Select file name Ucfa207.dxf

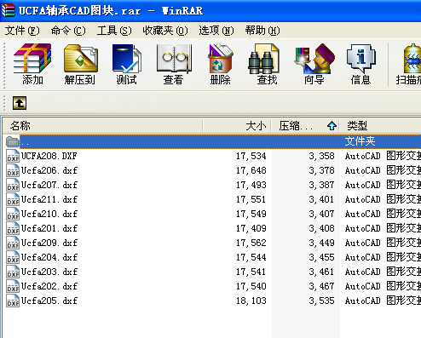(x=49, y=185)
